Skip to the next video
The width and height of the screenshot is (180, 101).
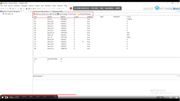point(7,97)
